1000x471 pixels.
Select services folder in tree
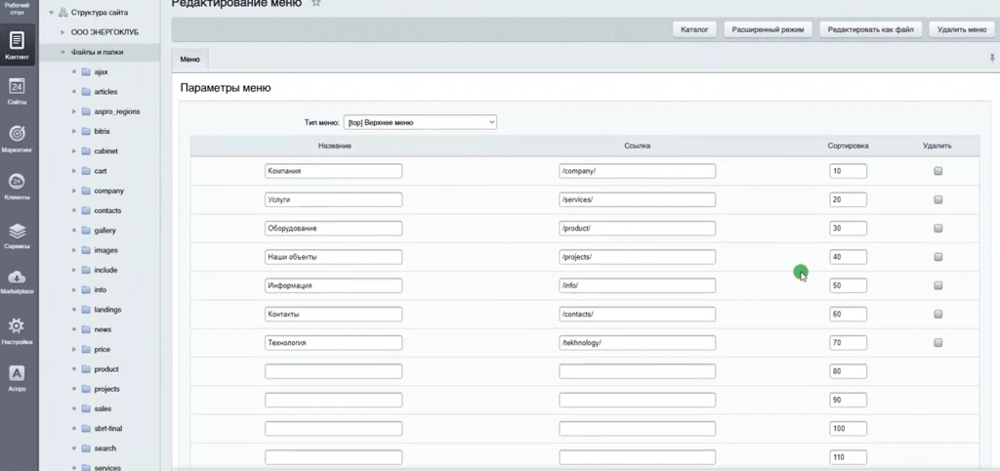(107, 468)
